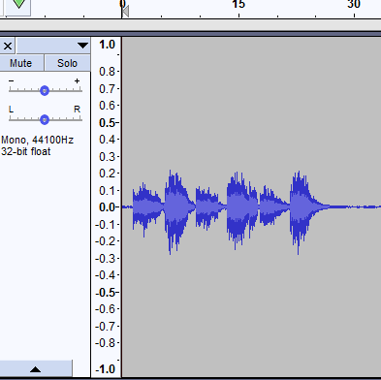The height and width of the screenshot is (380, 381).
Task: Click the -0.5 mark on vertical scale
Action: tap(106, 293)
